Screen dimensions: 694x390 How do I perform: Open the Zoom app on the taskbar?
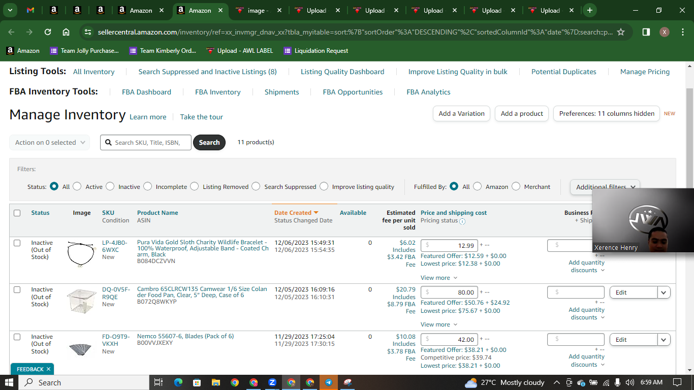point(272,382)
